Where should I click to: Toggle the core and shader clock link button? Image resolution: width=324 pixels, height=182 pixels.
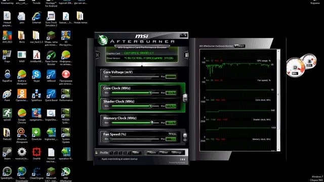point(185,98)
